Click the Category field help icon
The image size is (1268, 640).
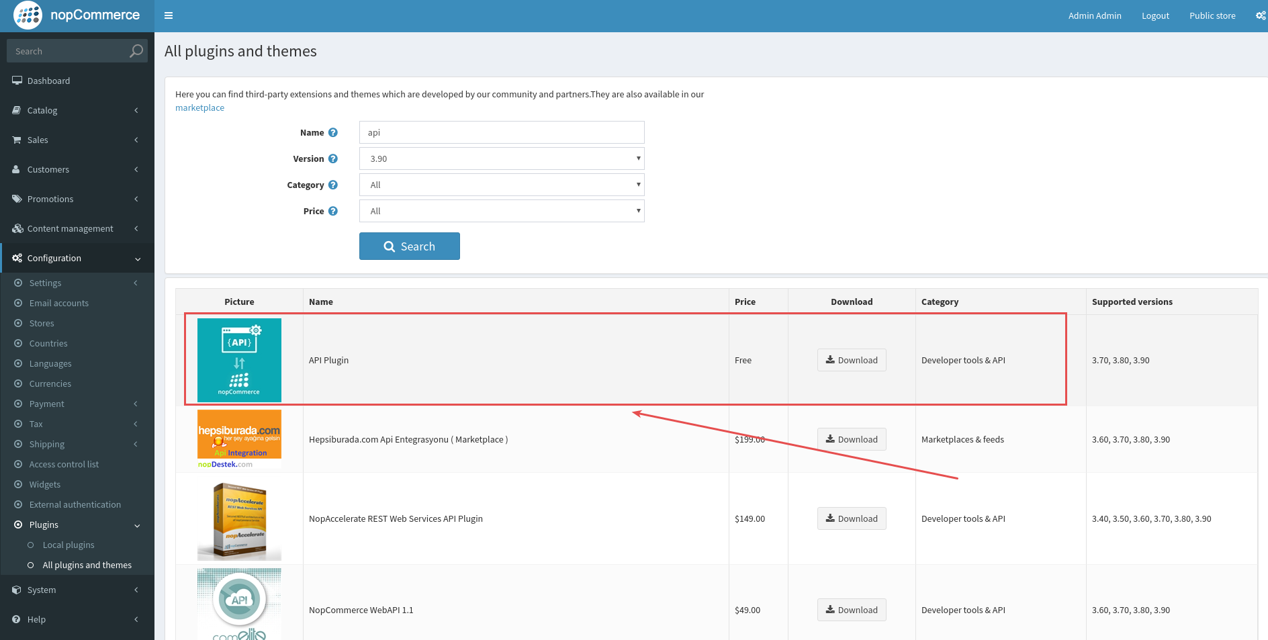[333, 185]
